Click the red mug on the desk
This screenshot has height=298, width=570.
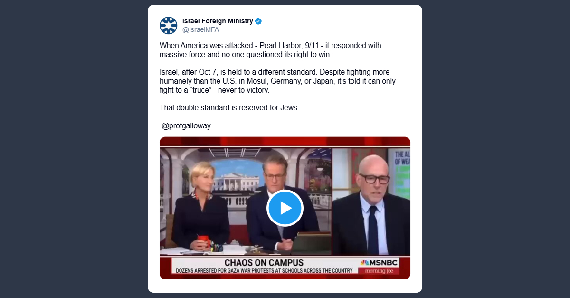point(202,242)
